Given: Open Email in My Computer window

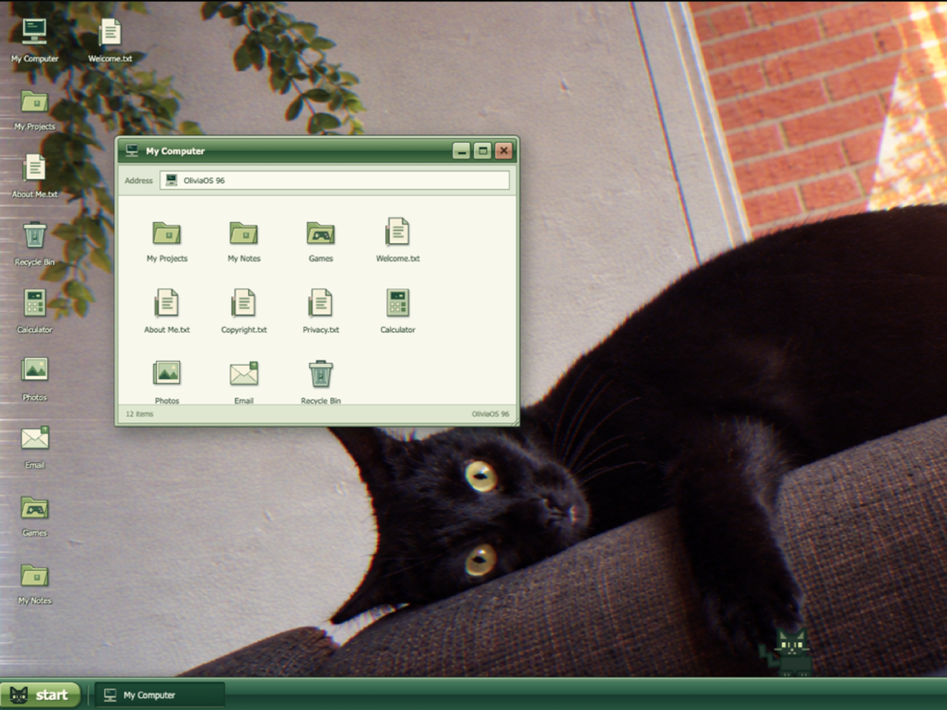Looking at the screenshot, I should tap(244, 382).
